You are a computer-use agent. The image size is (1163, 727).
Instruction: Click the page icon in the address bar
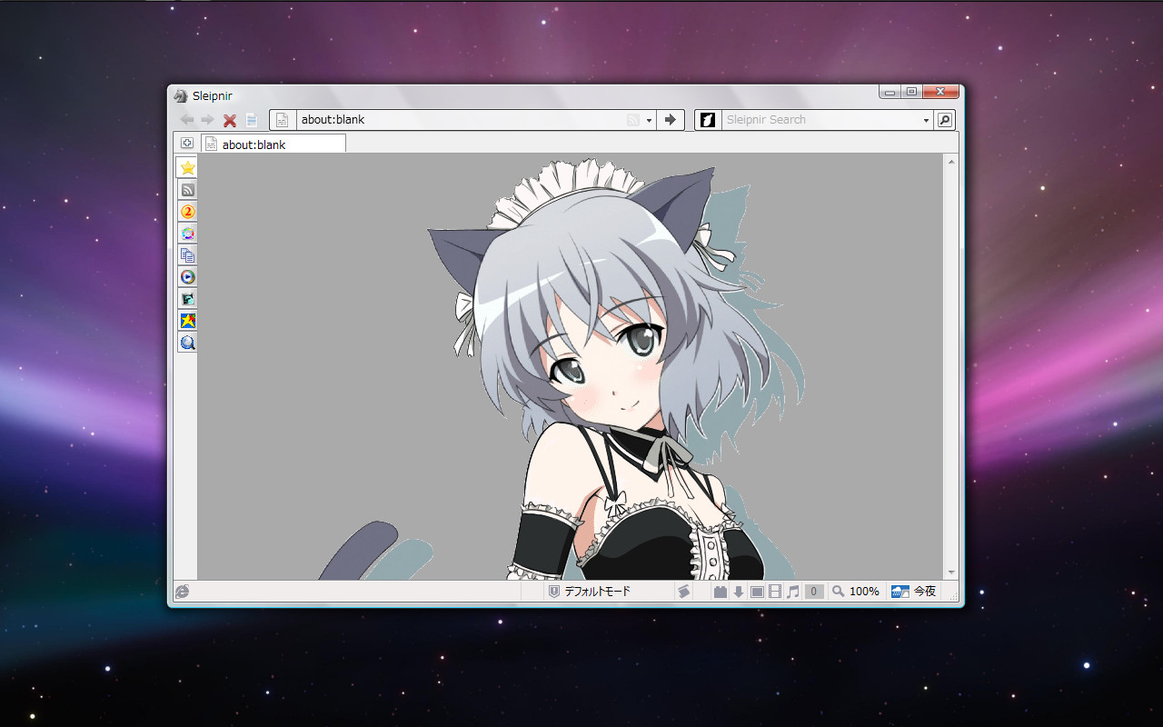point(283,120)
